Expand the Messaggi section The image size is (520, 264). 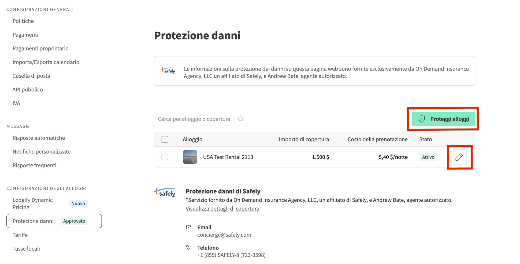(x=18, y=126)
